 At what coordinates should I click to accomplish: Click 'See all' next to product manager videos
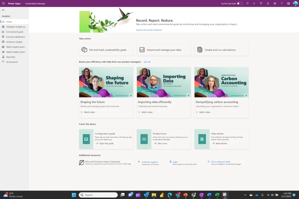click(x=147, y=62)
